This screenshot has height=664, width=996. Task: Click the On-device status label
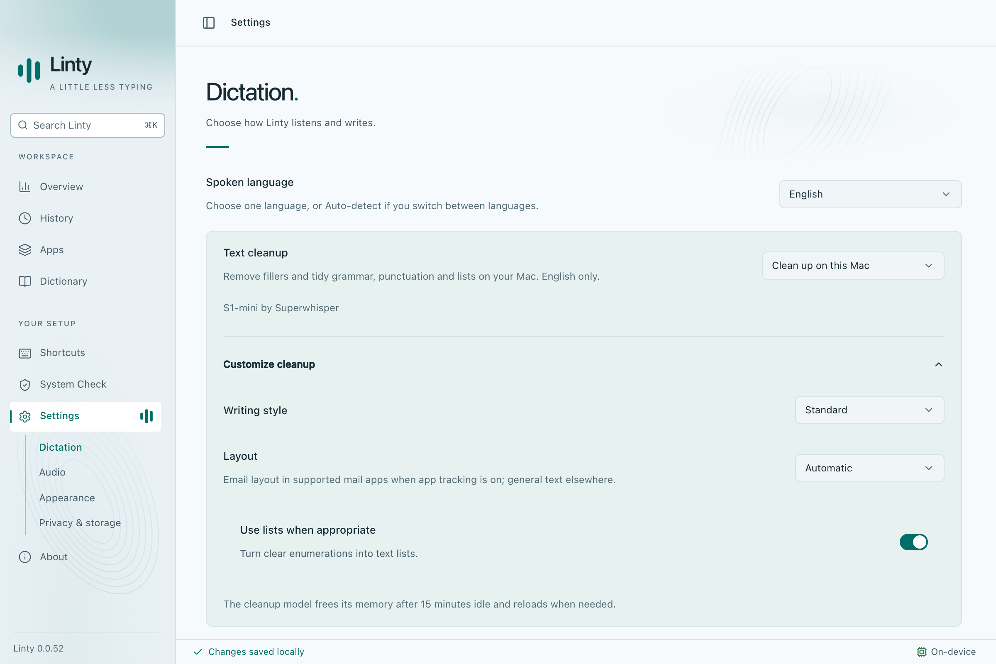(x=953, y=652)
